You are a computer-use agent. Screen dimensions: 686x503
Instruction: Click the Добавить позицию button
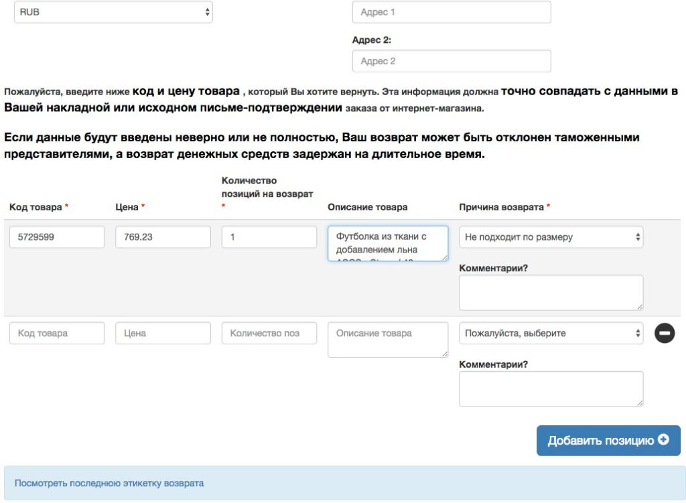(608, 441)
